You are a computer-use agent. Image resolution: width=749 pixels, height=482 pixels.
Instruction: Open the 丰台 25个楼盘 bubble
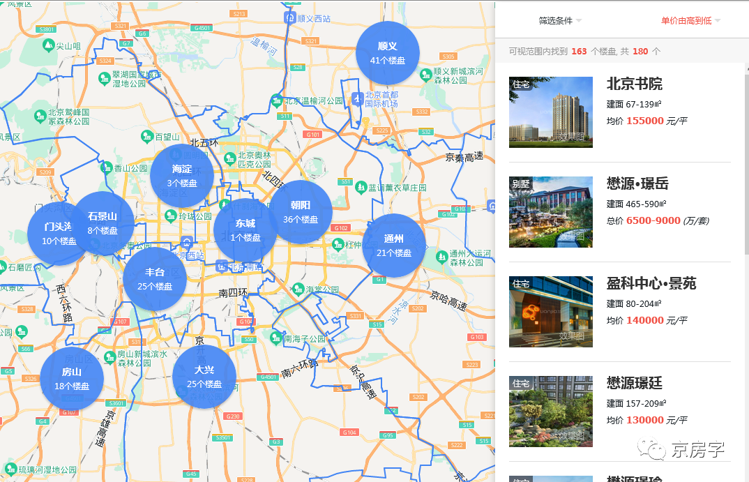click(x=154, y=279)
